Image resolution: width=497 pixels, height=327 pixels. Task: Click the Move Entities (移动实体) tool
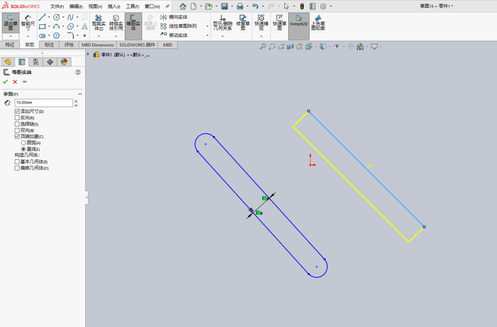tap(174, 35)
